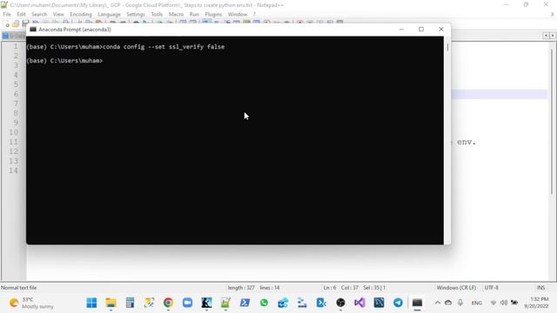Screen dimensions: 557x313
Task: Click the UTF-8 encoding status bar entry
Action: (x=491, y=288)
